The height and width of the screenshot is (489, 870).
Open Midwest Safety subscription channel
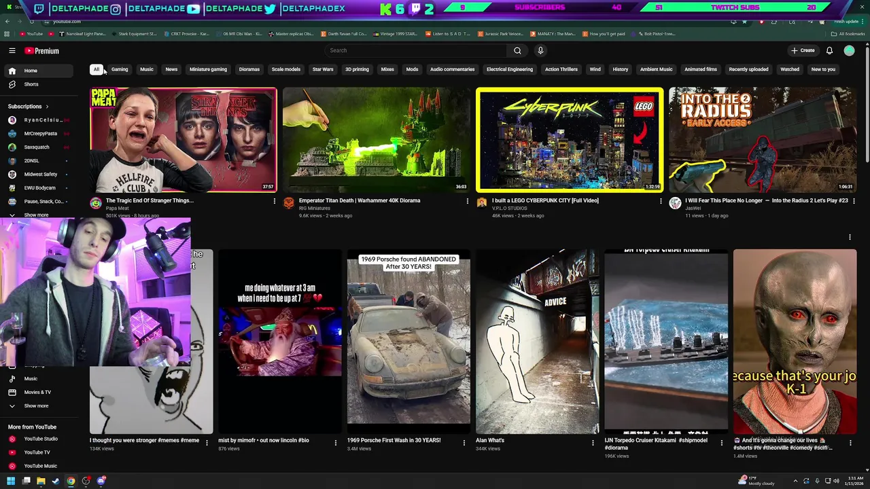tap(37, 175)
